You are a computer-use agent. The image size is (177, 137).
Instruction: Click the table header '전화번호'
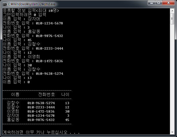tap(47, 94)
